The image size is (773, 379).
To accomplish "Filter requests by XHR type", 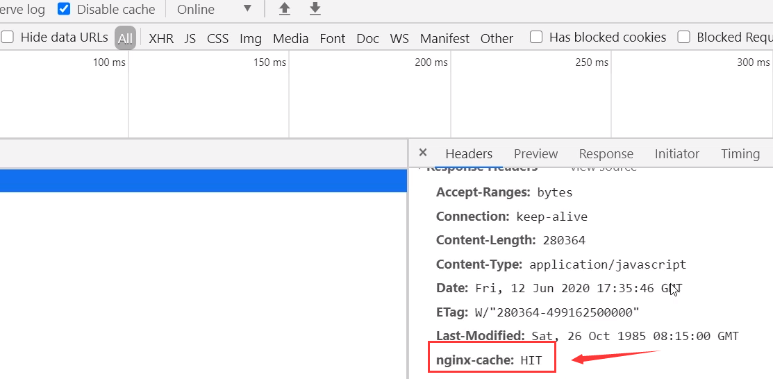I will point(161,38).
